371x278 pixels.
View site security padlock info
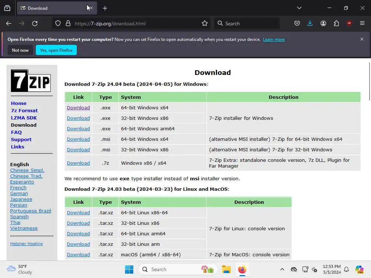pyautogui.click(x=68, y=24)
